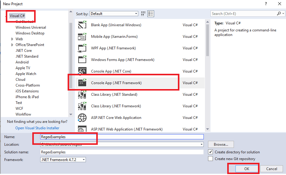Viewport: 286px width, 175px height.
Task: Click the ASP.NET Web Application (.NET Framework) icon
Action: 82,129
